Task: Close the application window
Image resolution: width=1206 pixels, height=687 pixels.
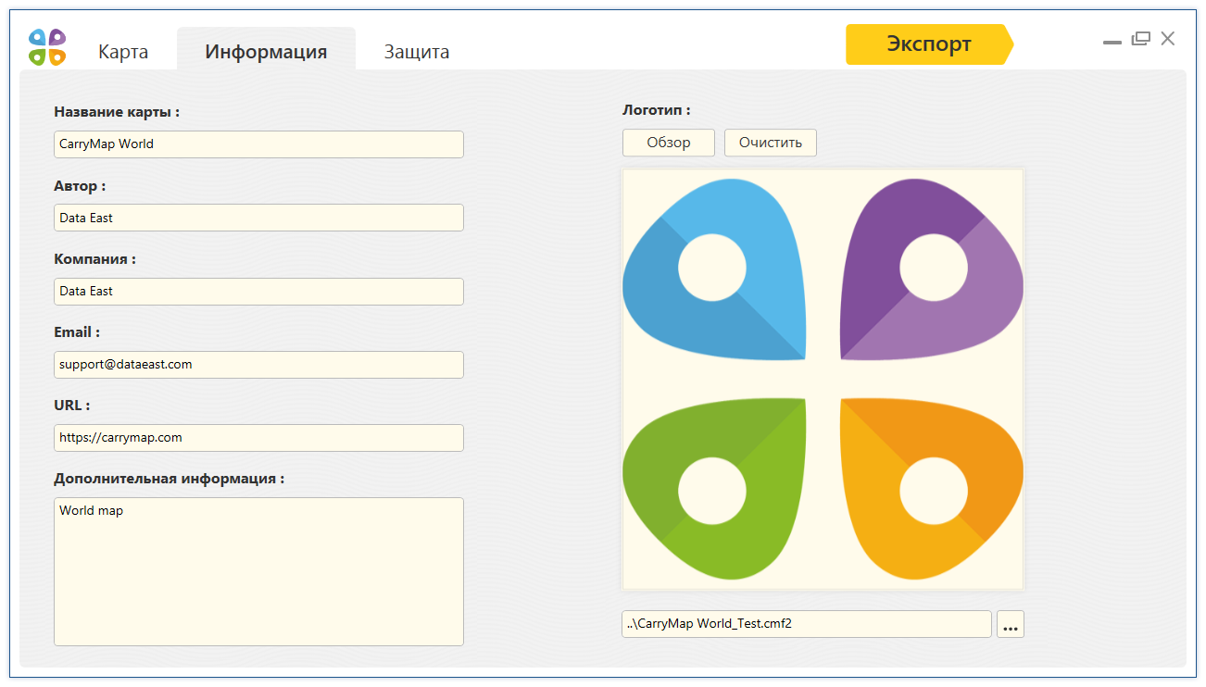Action: [x=1168, y=39]
